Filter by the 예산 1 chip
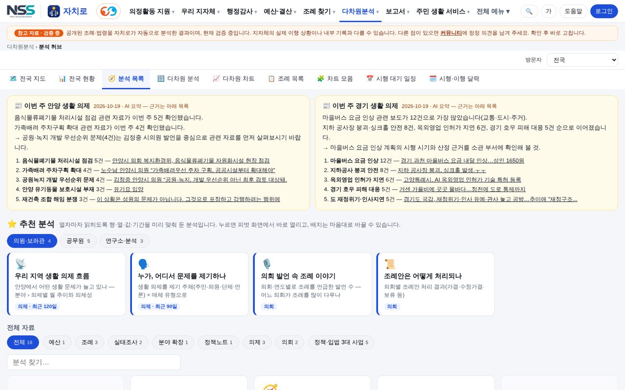 pos(57,342)
